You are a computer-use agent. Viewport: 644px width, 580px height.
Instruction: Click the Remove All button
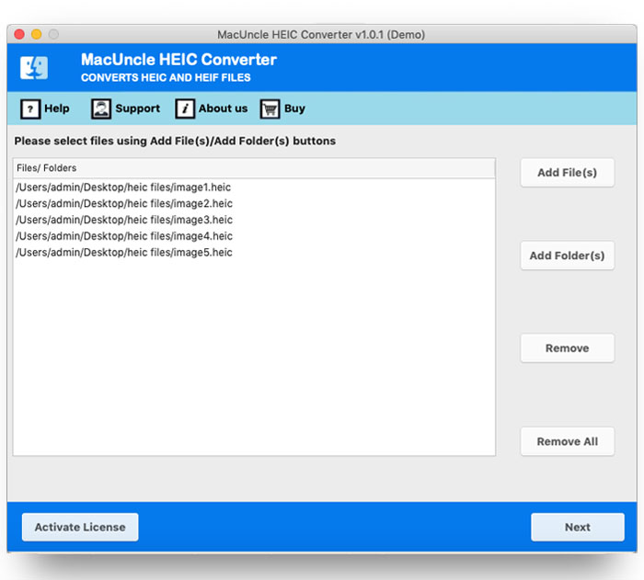(x=568, y=441)
